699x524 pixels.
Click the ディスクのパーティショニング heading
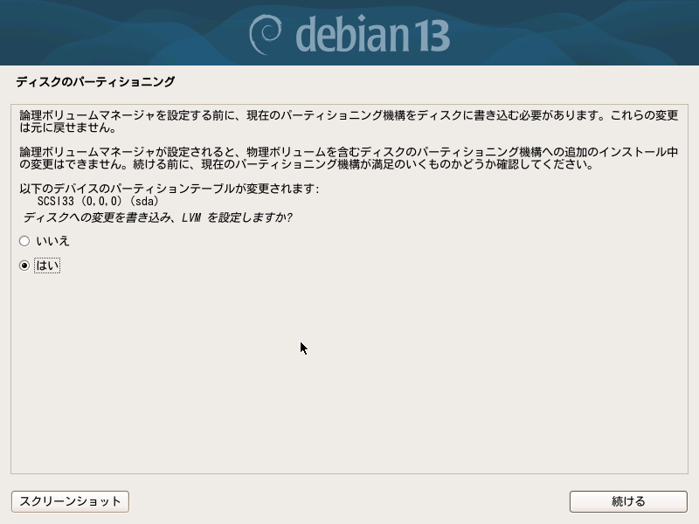click(x=95, y=81)
